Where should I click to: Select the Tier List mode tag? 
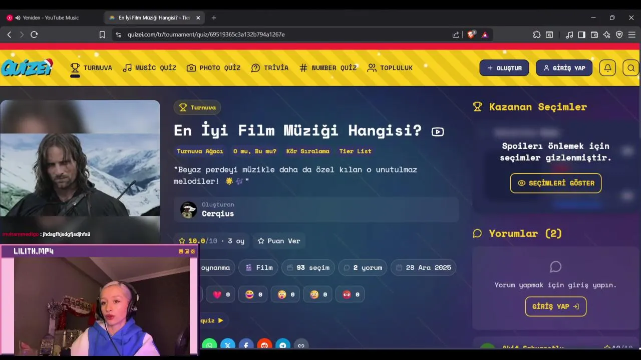tap(356, 151)
